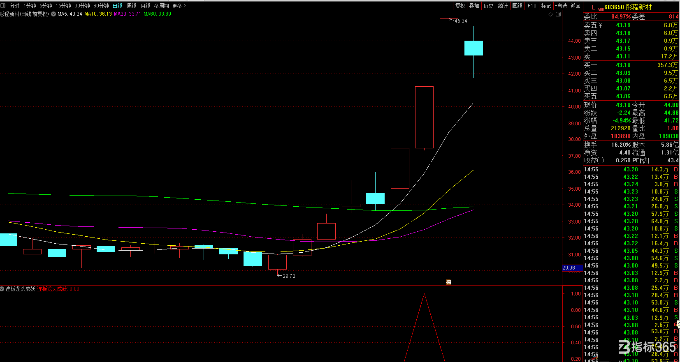Toggle the right quote panel icon
Screen dimensions: 680x362
click(558, 14)
